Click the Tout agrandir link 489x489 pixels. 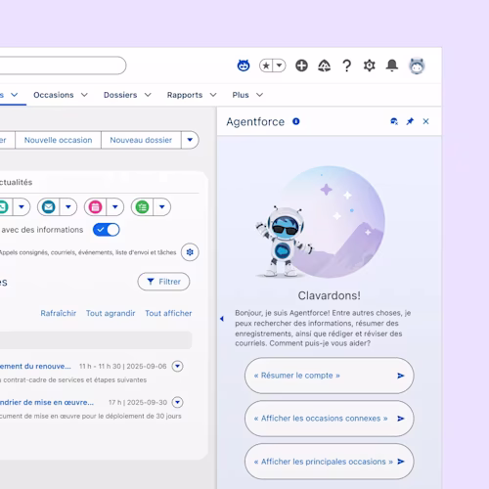(111, 313)
